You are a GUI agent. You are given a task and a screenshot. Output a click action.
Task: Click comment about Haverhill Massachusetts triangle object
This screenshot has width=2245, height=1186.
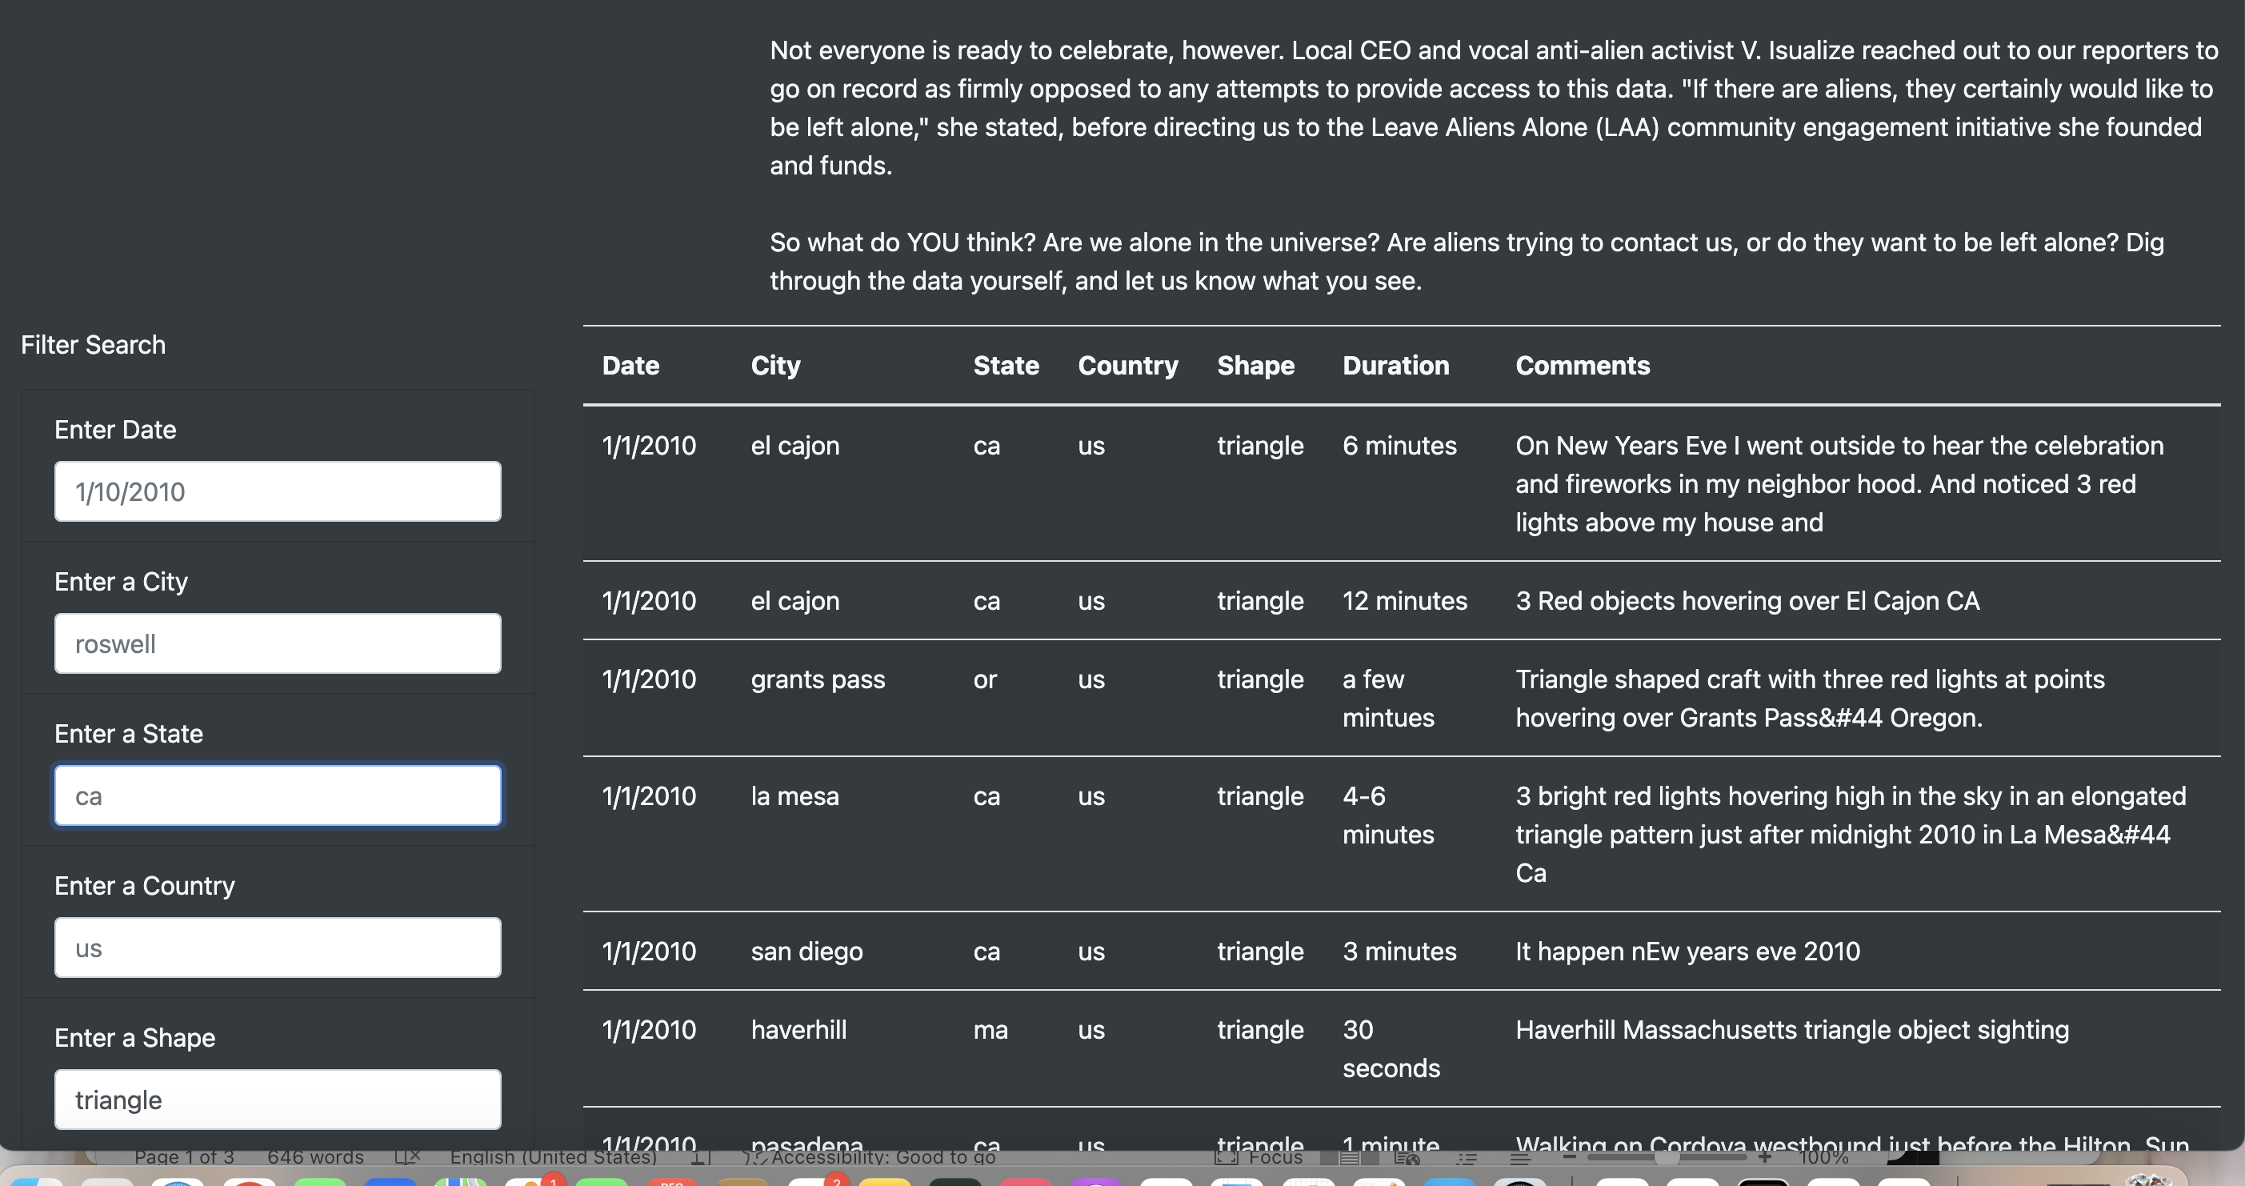1792,1029
